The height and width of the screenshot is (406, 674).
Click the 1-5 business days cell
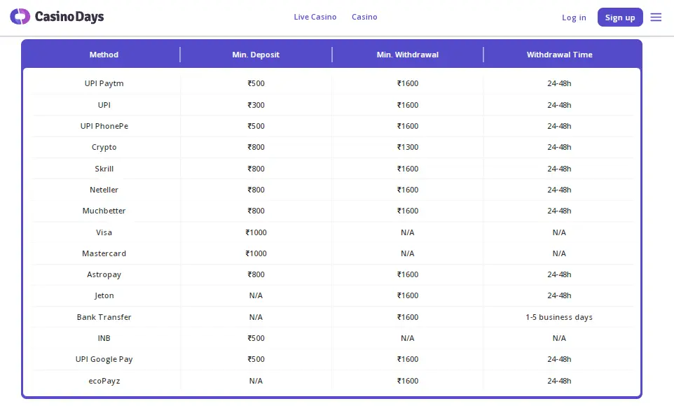coord(559,317)
